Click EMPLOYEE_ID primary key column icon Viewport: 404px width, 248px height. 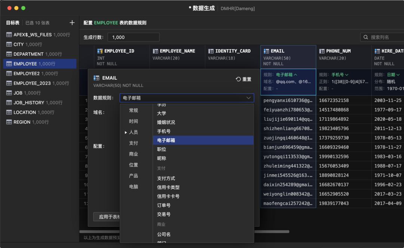[100, 51]
